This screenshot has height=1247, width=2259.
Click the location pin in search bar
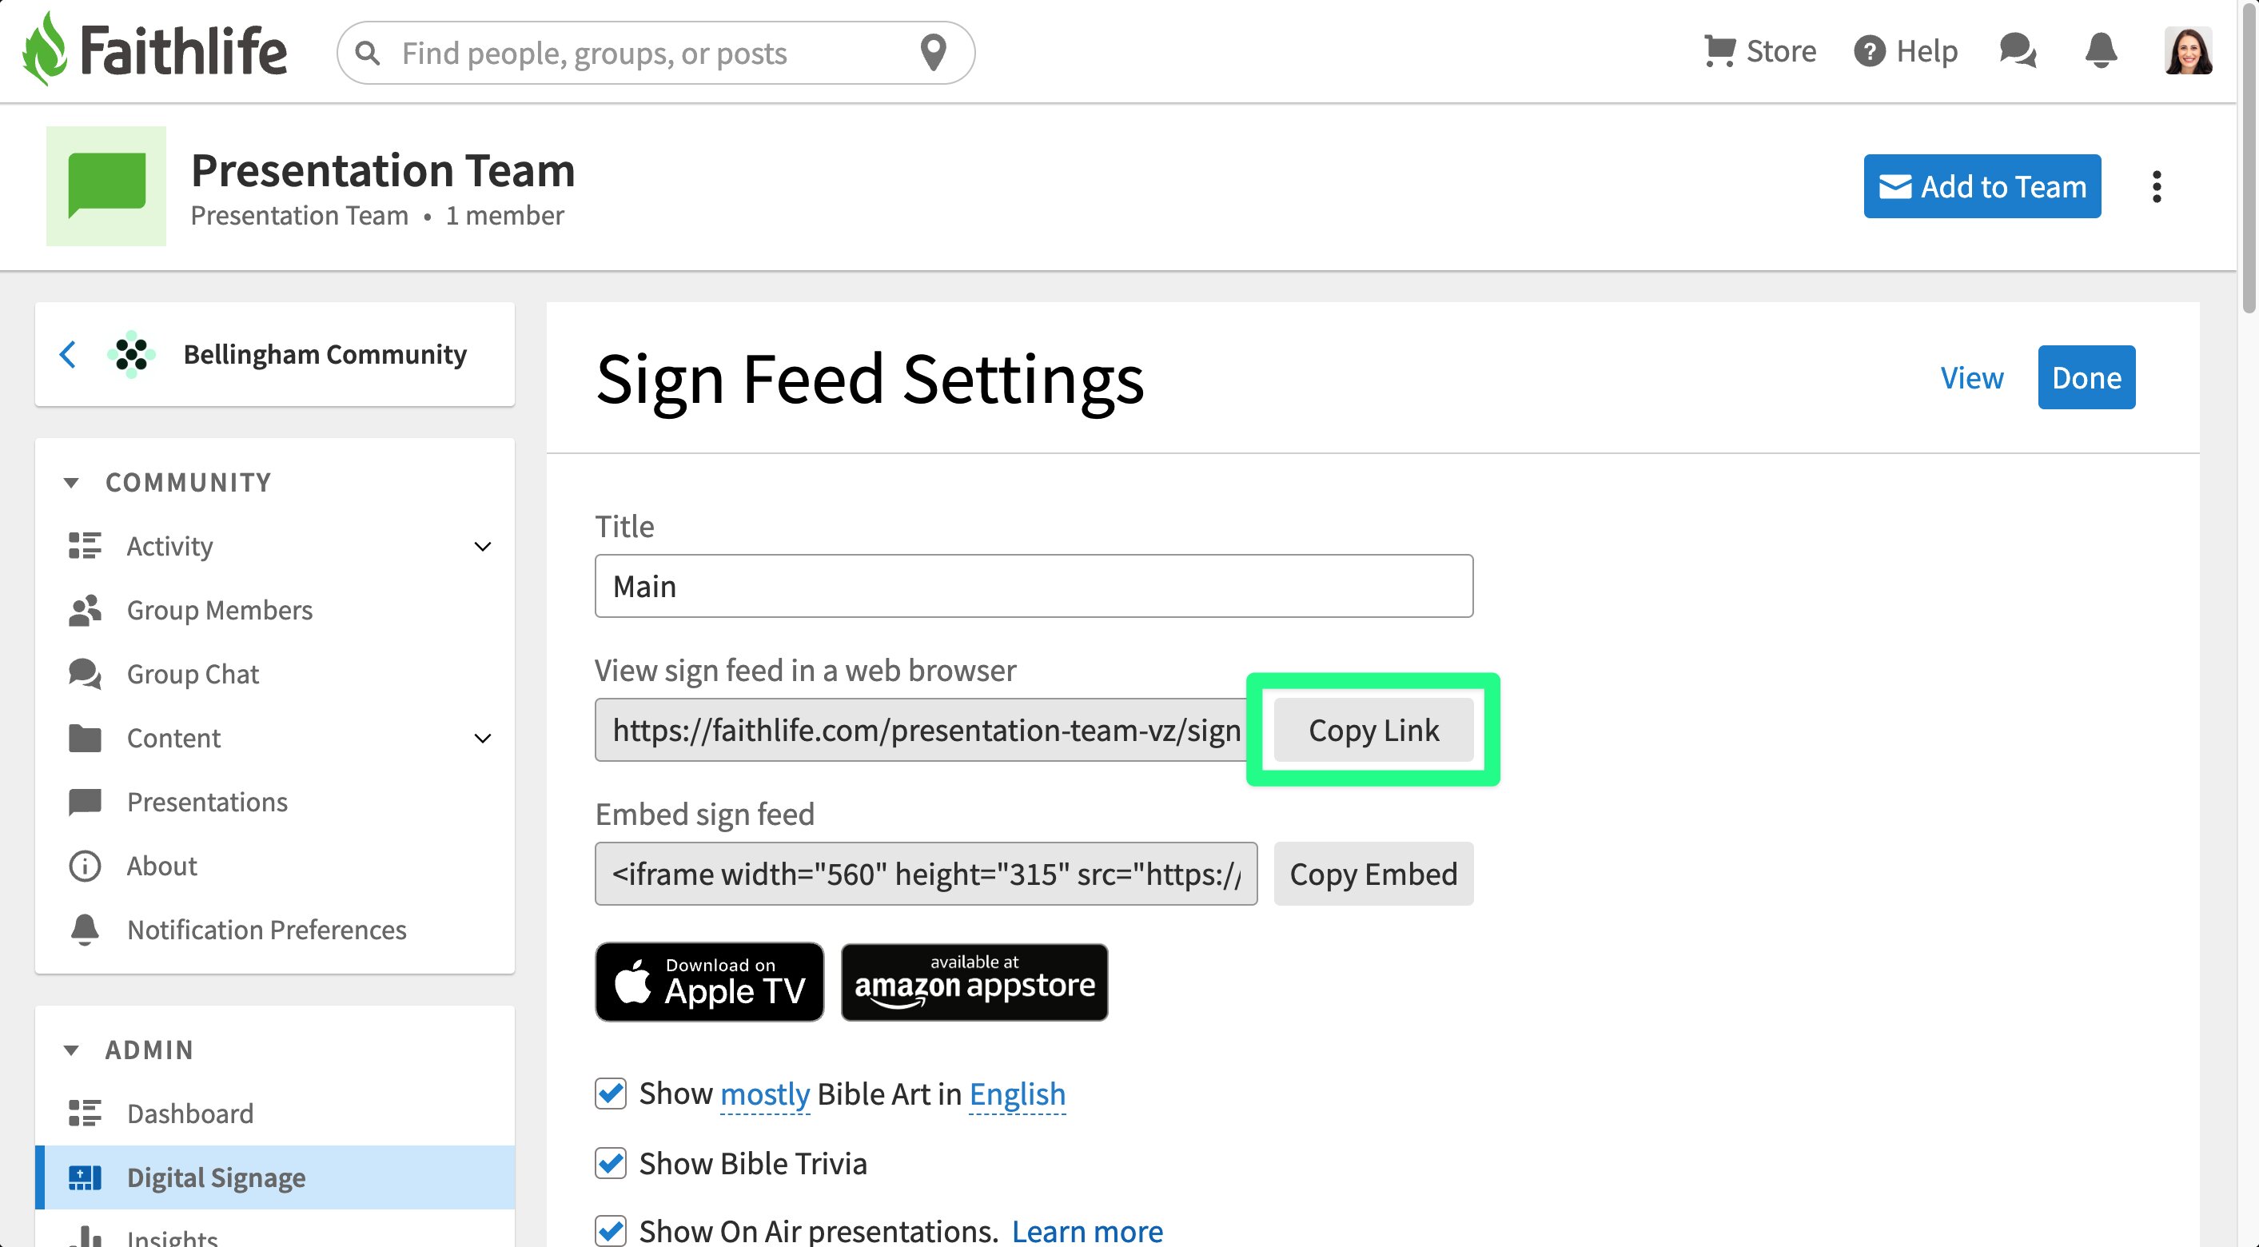tap(933, 53)
